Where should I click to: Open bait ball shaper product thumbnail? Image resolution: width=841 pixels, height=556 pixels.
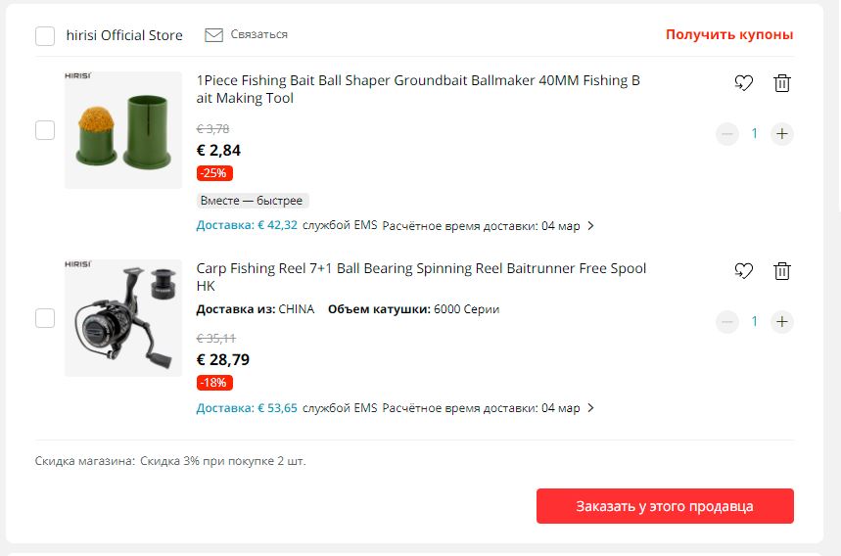123,130
